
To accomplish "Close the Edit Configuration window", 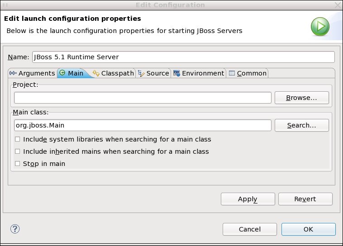I will coord(338,5).
